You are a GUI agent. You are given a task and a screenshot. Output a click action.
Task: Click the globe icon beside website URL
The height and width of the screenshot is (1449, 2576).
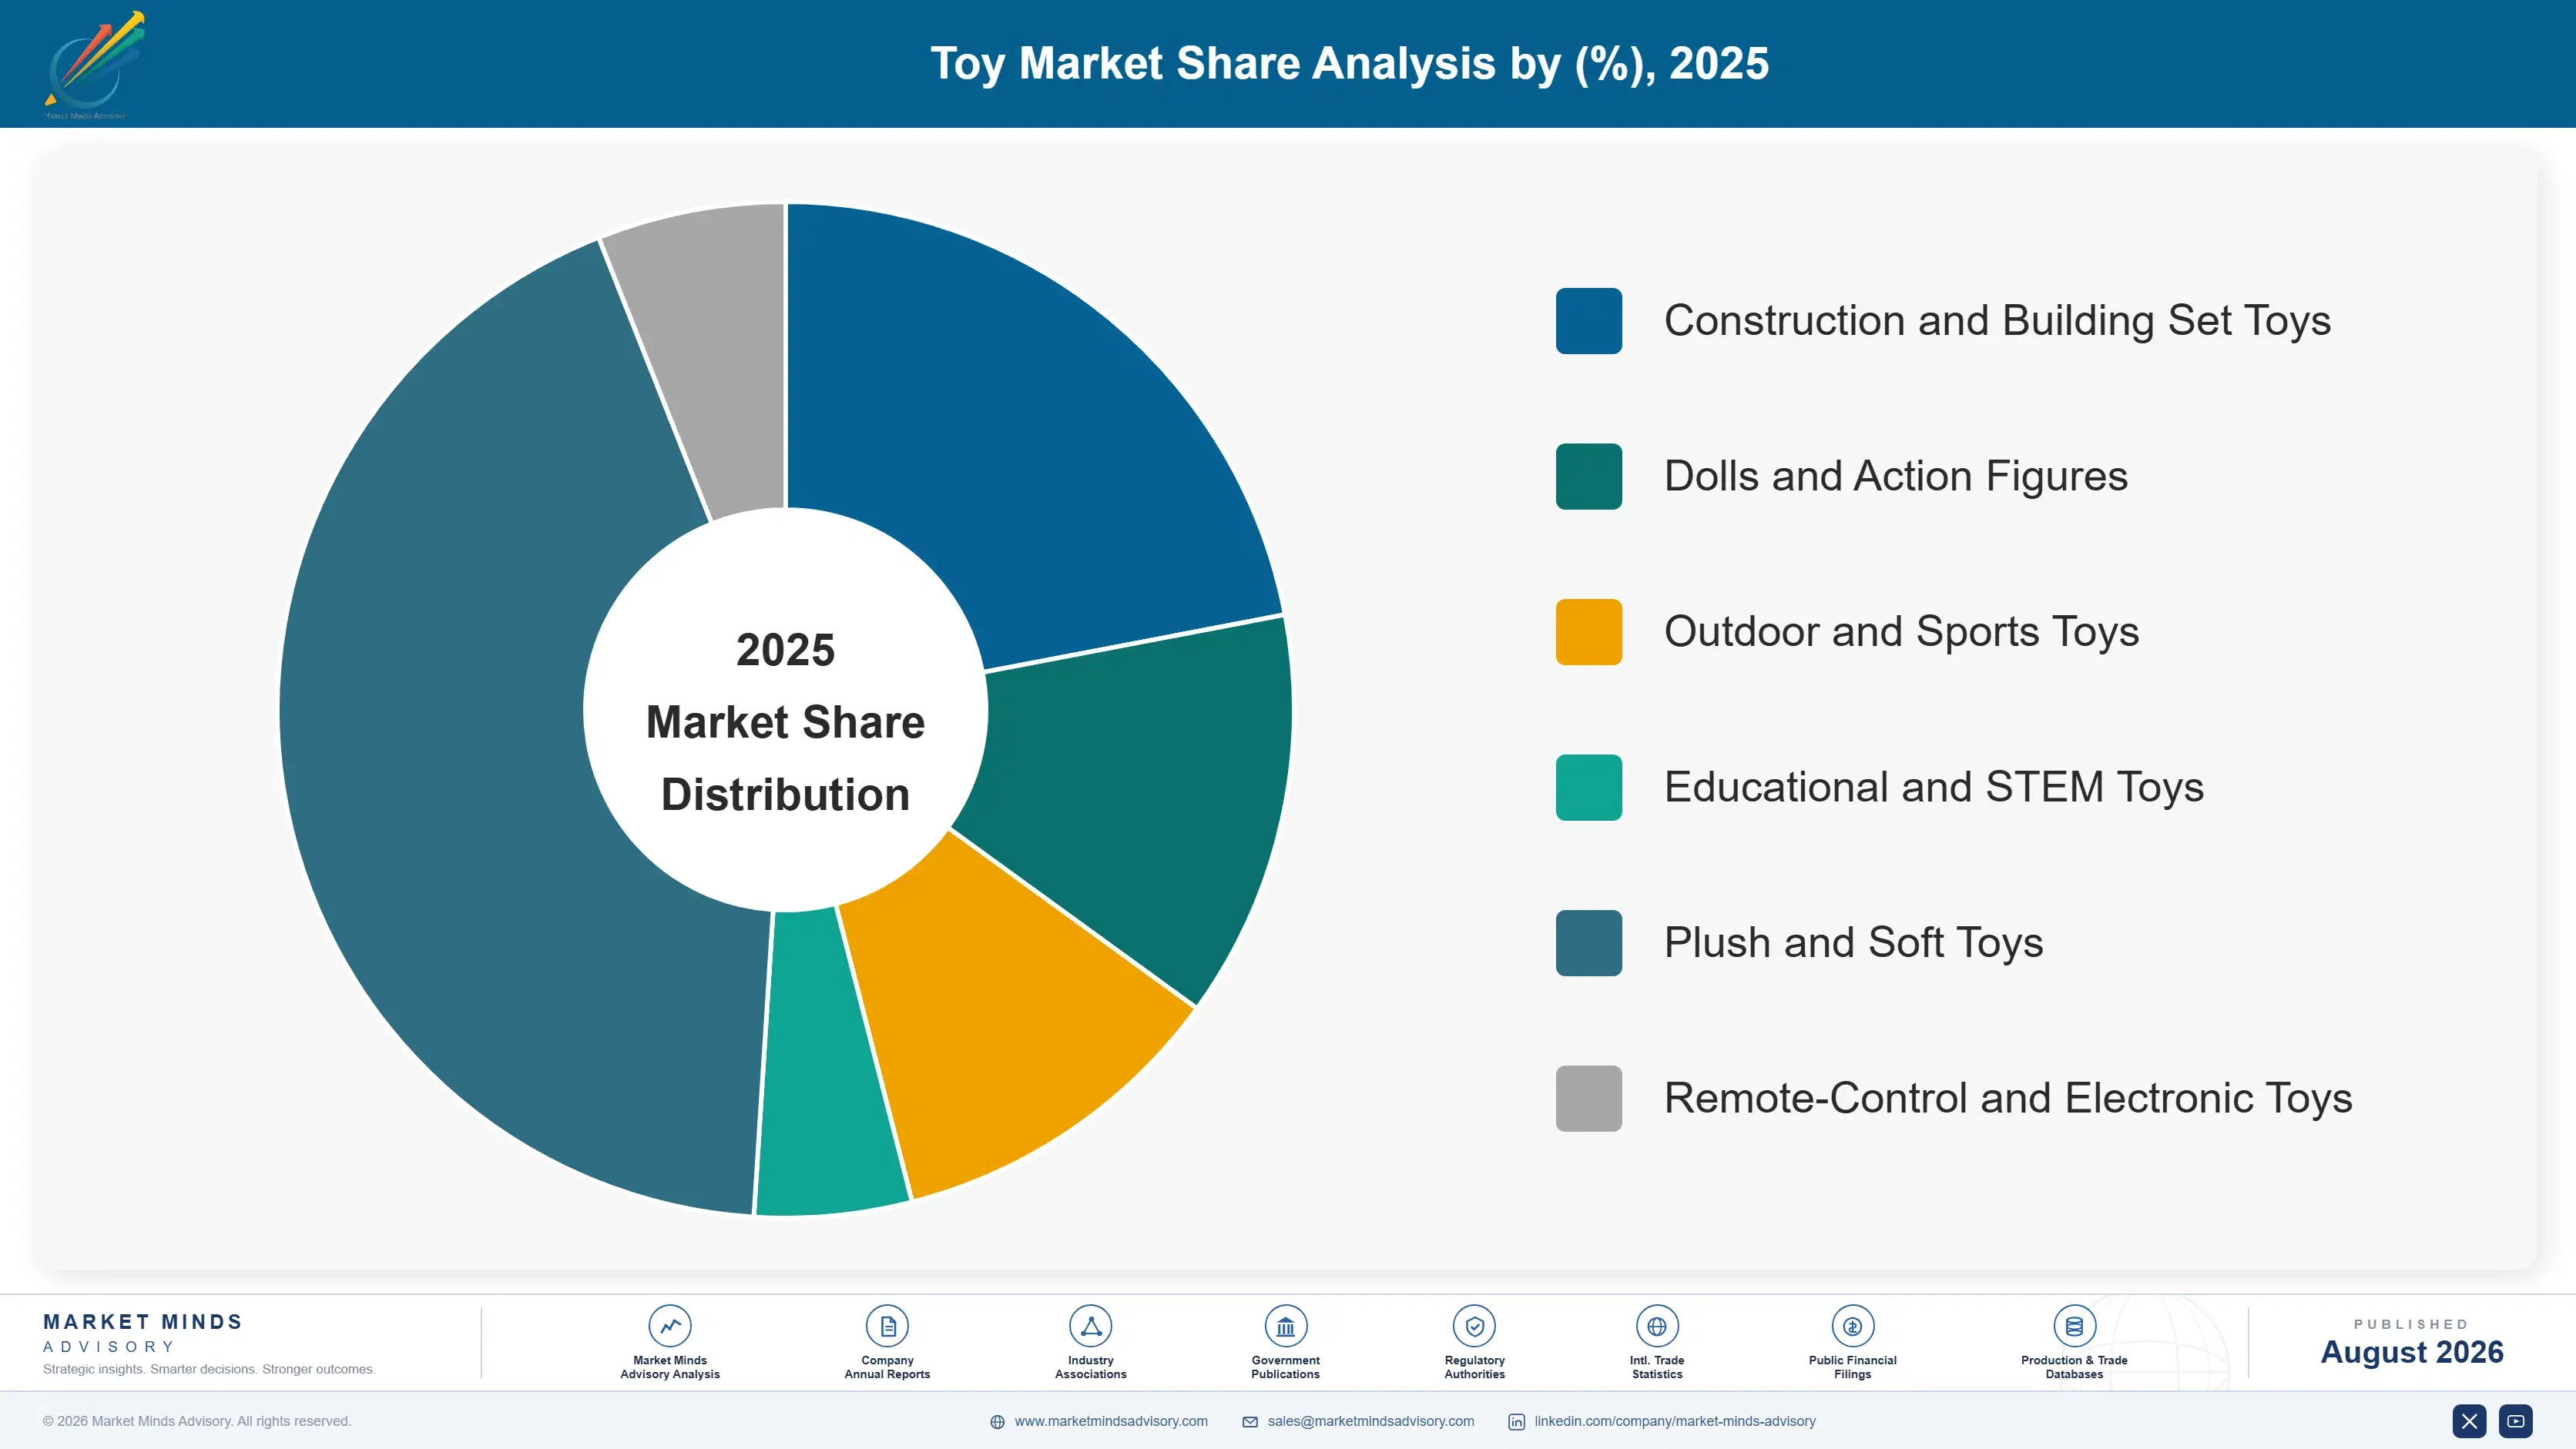997,1422
